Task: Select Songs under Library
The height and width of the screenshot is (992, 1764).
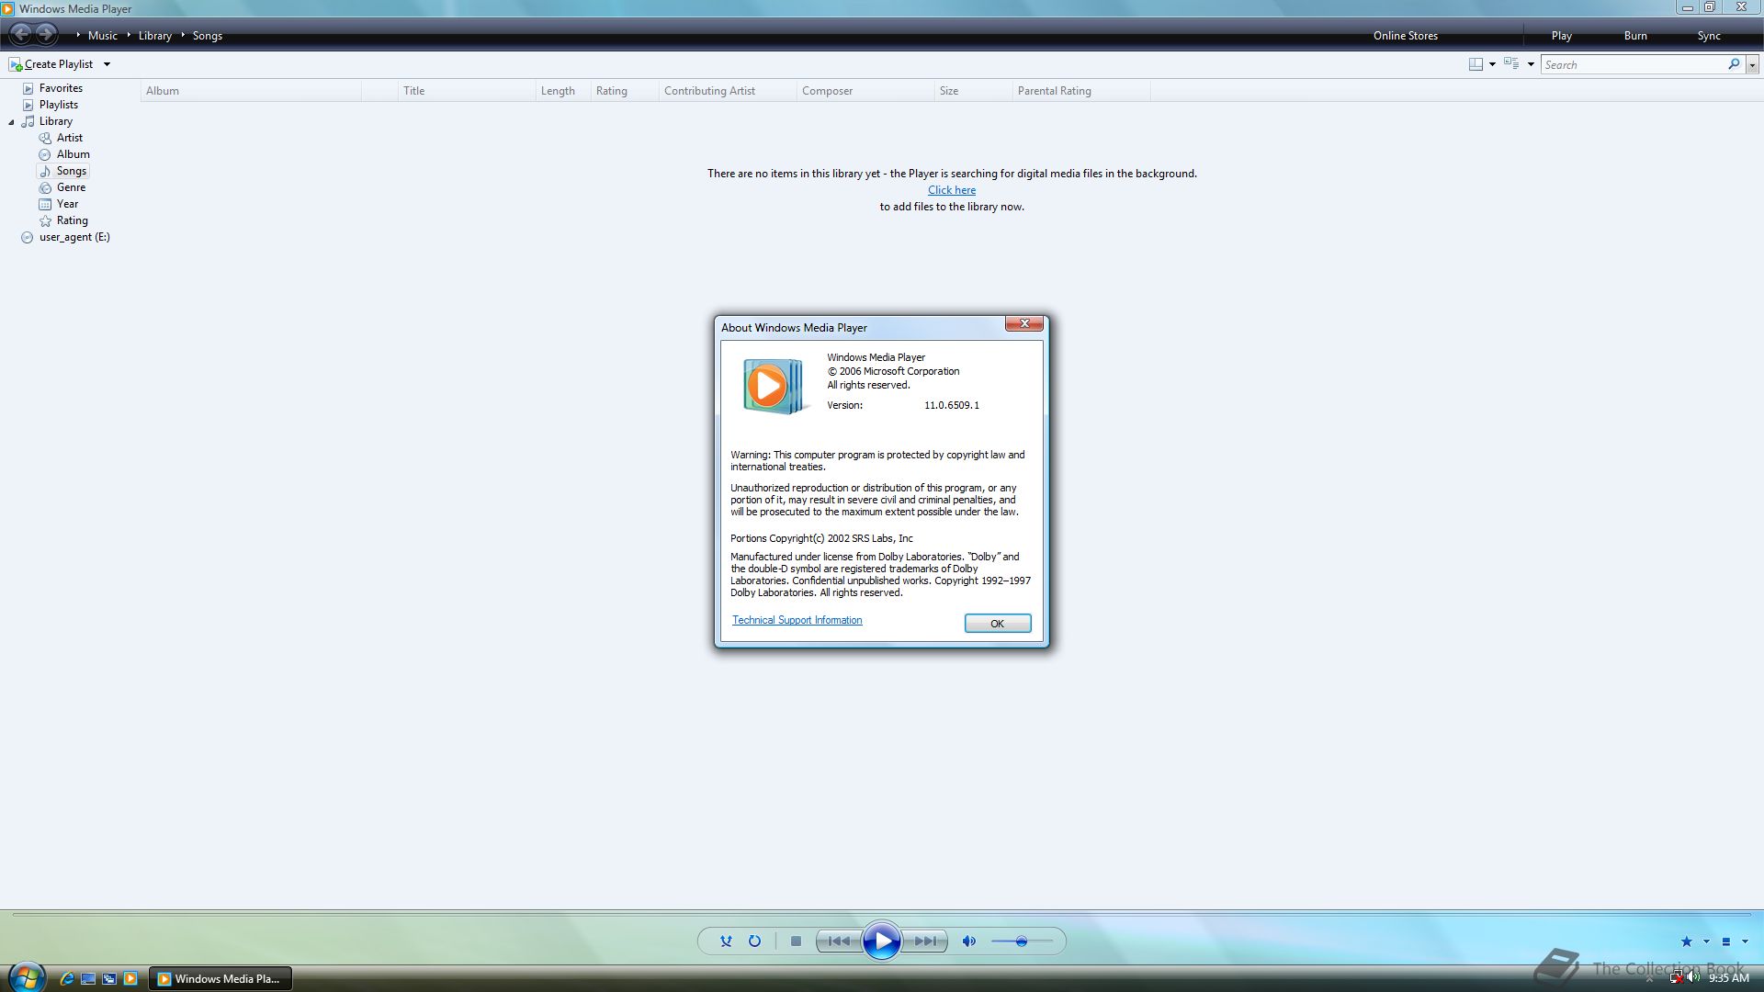Action: 71,171
